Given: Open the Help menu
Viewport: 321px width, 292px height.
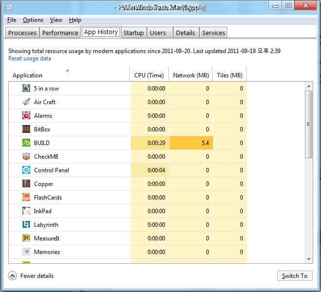Looking at the screenshot, I should [75, 20].
